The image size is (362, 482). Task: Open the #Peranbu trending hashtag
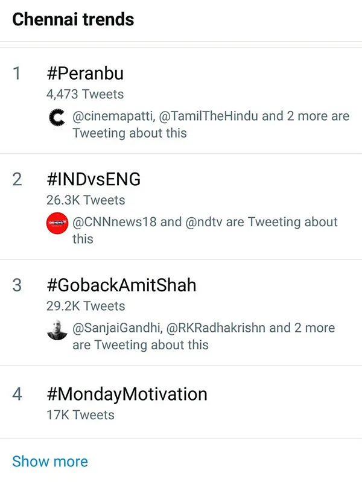(x=85, y=74)
